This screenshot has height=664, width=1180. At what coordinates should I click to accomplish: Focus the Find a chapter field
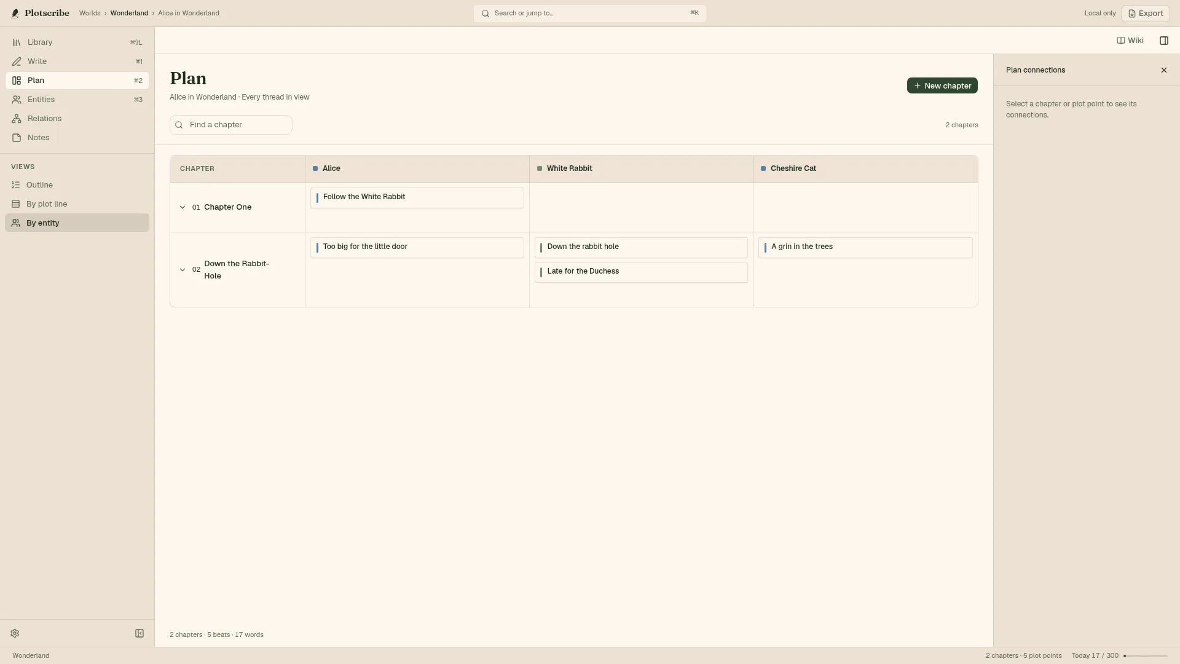231,125
